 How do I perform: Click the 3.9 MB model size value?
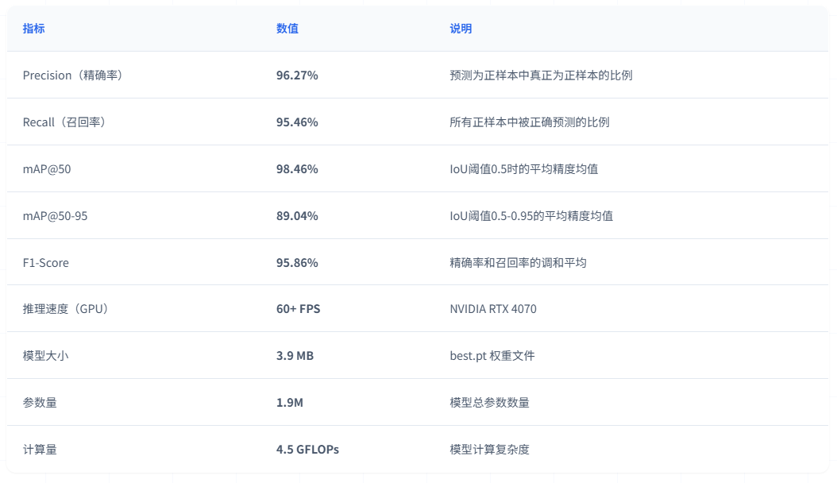[295, 356]
